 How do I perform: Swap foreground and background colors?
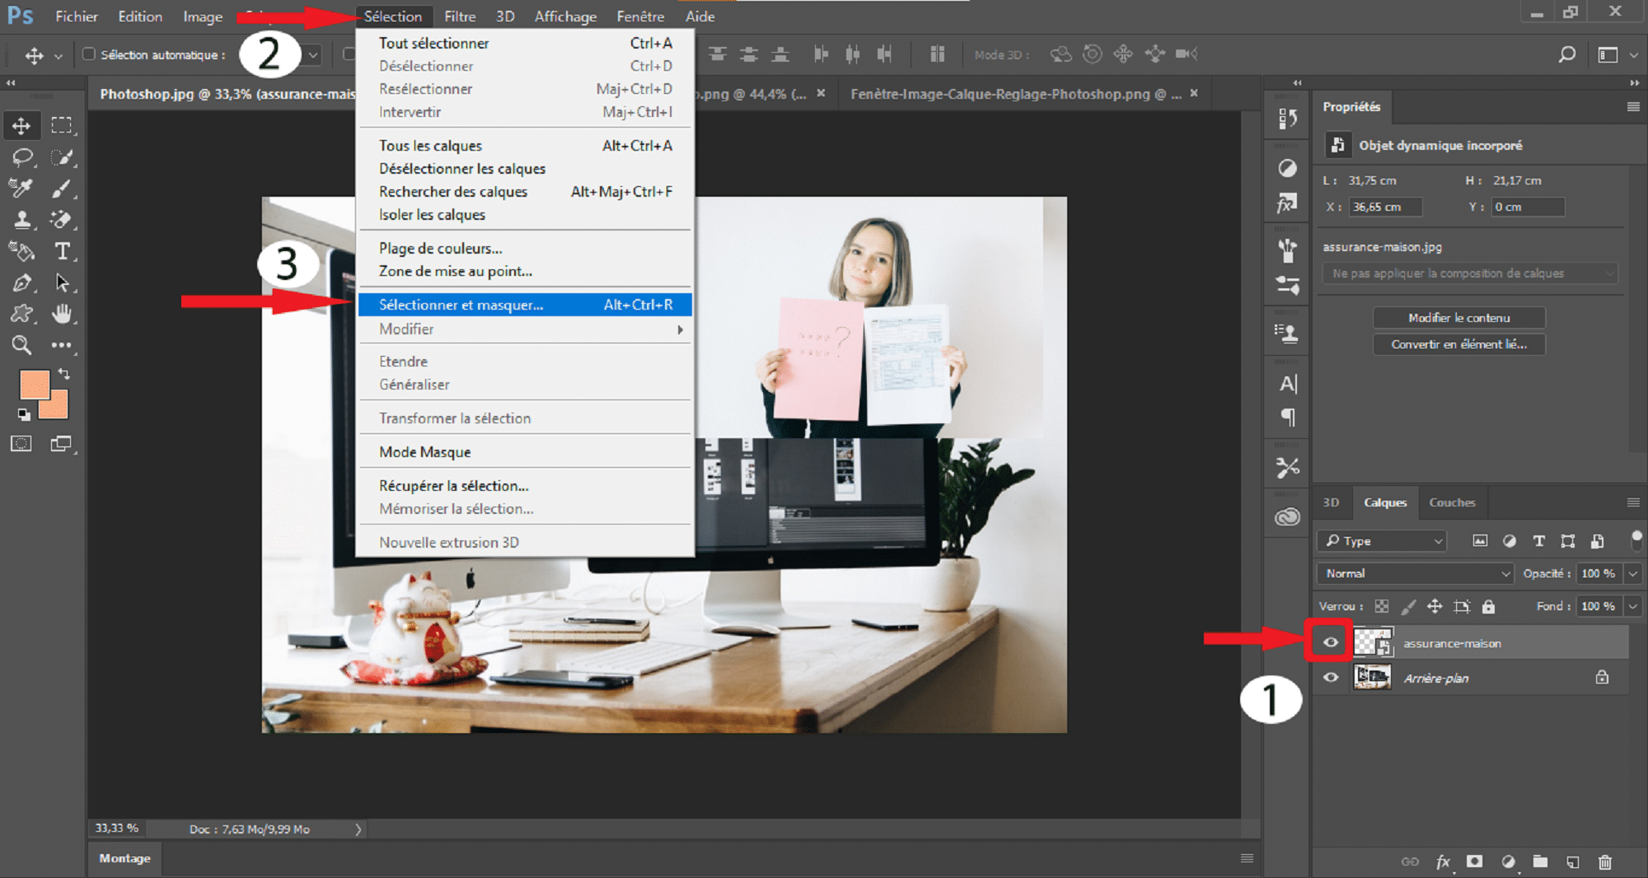point(63,374)
